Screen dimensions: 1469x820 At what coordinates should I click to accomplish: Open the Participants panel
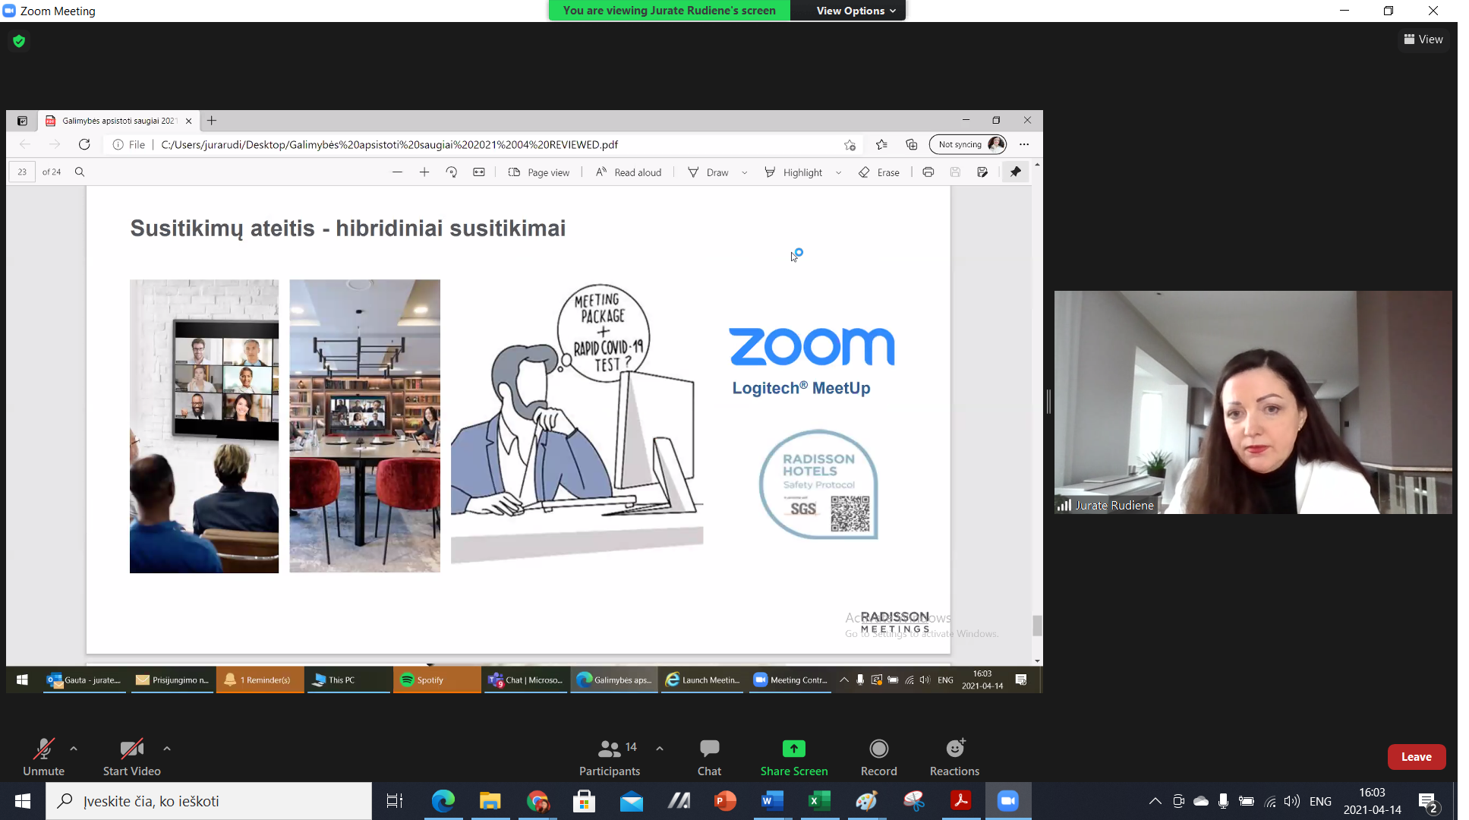click(610, 757)
